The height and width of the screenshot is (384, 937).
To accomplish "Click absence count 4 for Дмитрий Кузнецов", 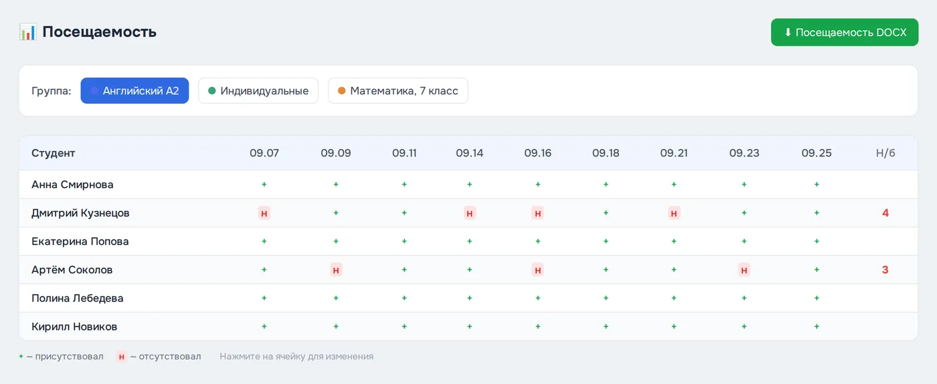I will point(885,213).
